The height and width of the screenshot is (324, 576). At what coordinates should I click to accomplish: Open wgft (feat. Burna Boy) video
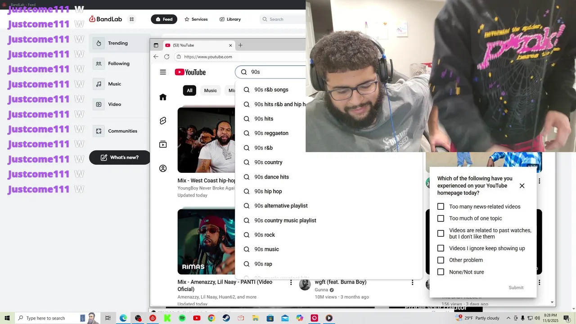pyautogui.click(x=341, y=282)
